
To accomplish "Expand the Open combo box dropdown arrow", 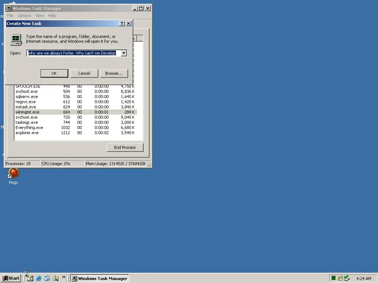I will coord(124,53).
